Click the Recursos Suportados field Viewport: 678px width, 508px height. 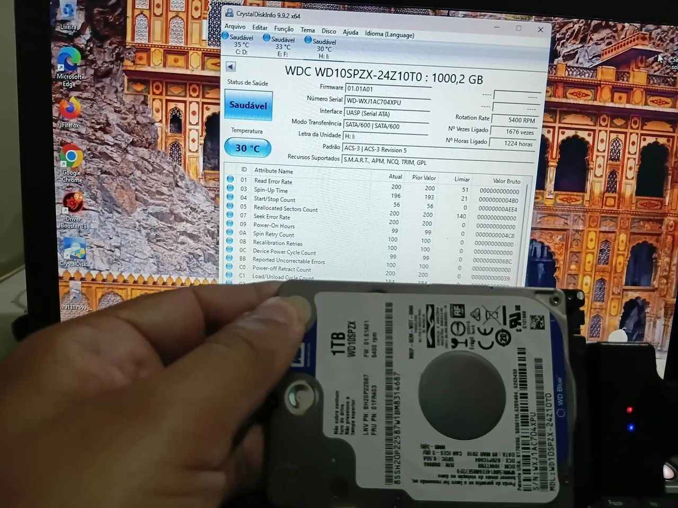437,162
